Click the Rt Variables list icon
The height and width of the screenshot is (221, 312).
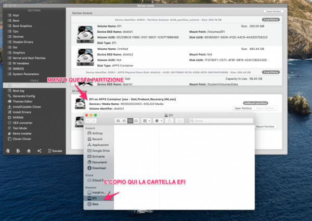tap(9, 63)
